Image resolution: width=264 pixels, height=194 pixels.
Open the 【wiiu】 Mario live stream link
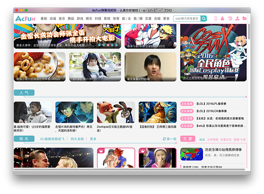pyautogui.click(x=221, y=126)
